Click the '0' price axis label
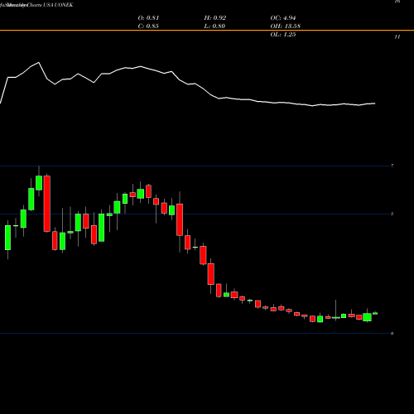 392,334
